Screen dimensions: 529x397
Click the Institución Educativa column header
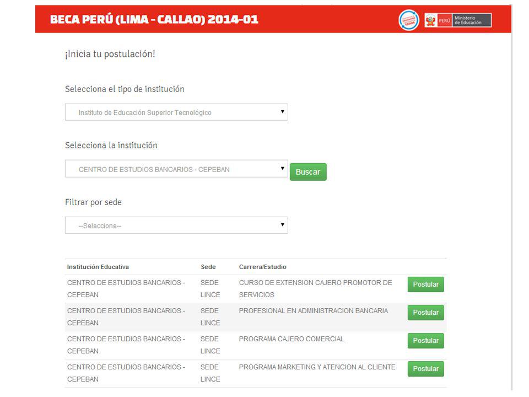point(98,267)
